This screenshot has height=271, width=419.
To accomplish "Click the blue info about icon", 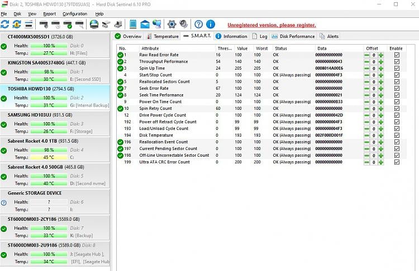I will pos(211,25).
